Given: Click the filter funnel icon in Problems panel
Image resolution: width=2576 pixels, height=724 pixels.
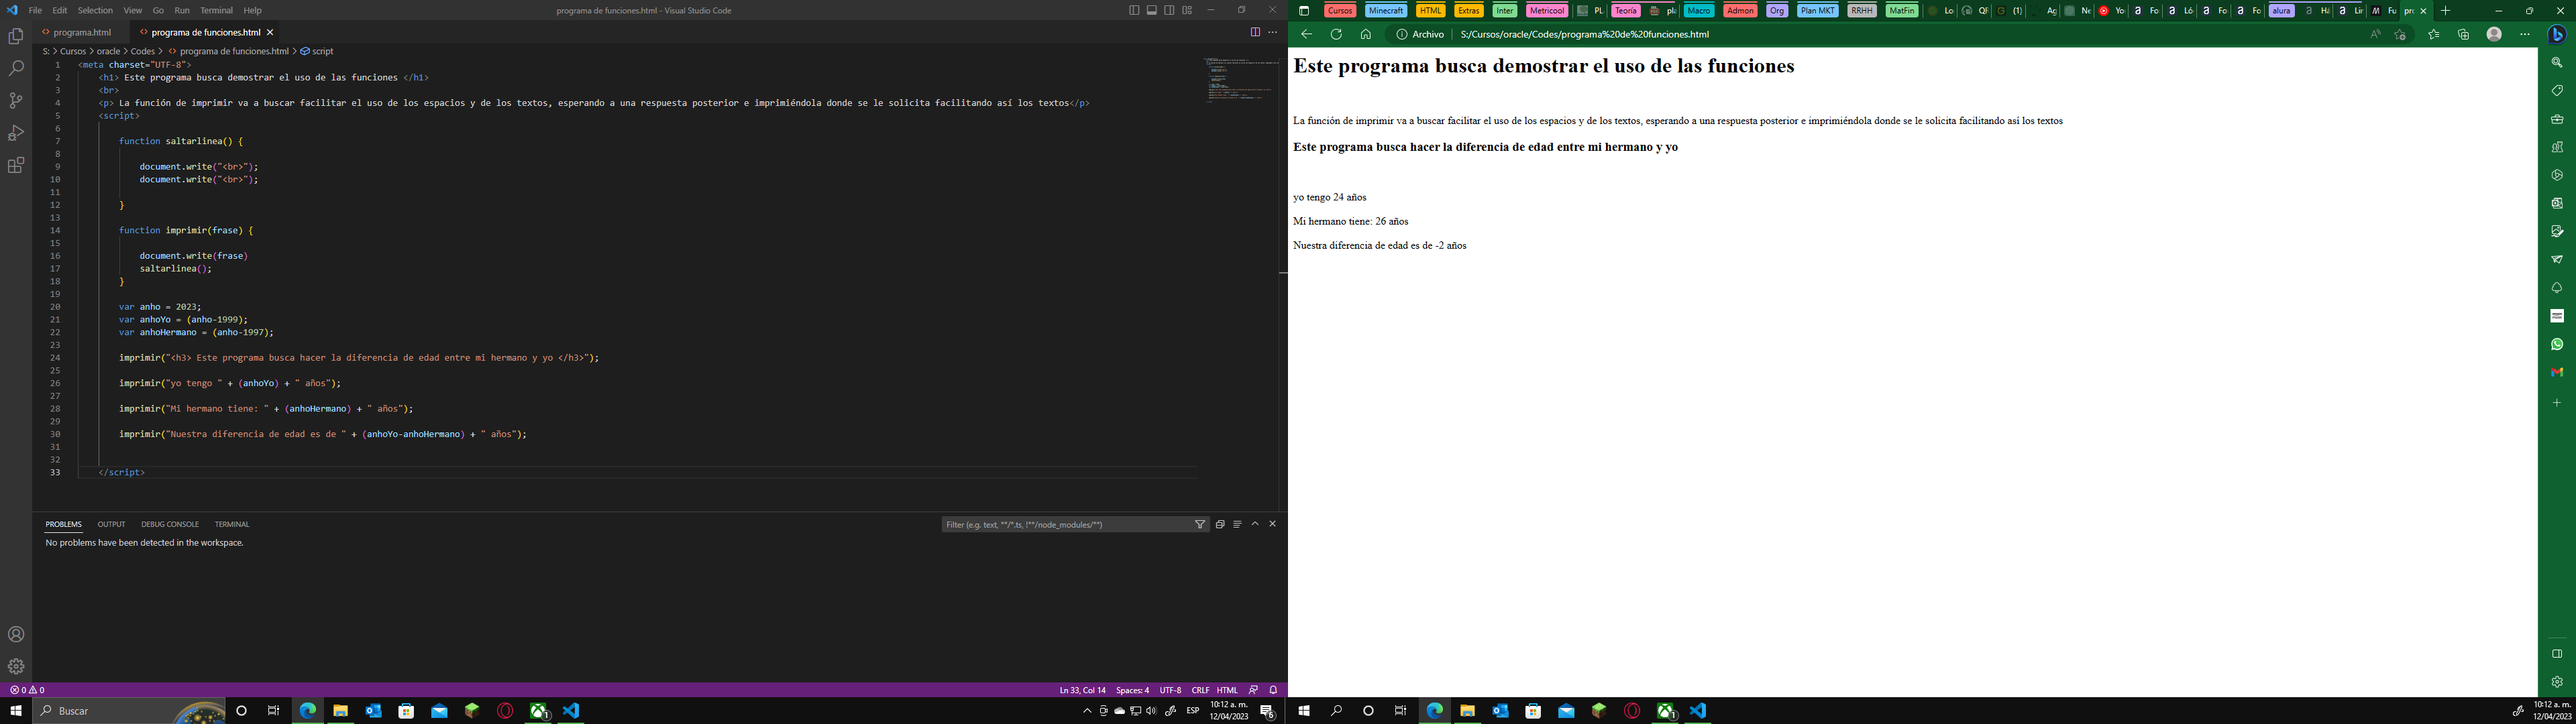Looking at the screenshot, I should tap(1200, 524).
